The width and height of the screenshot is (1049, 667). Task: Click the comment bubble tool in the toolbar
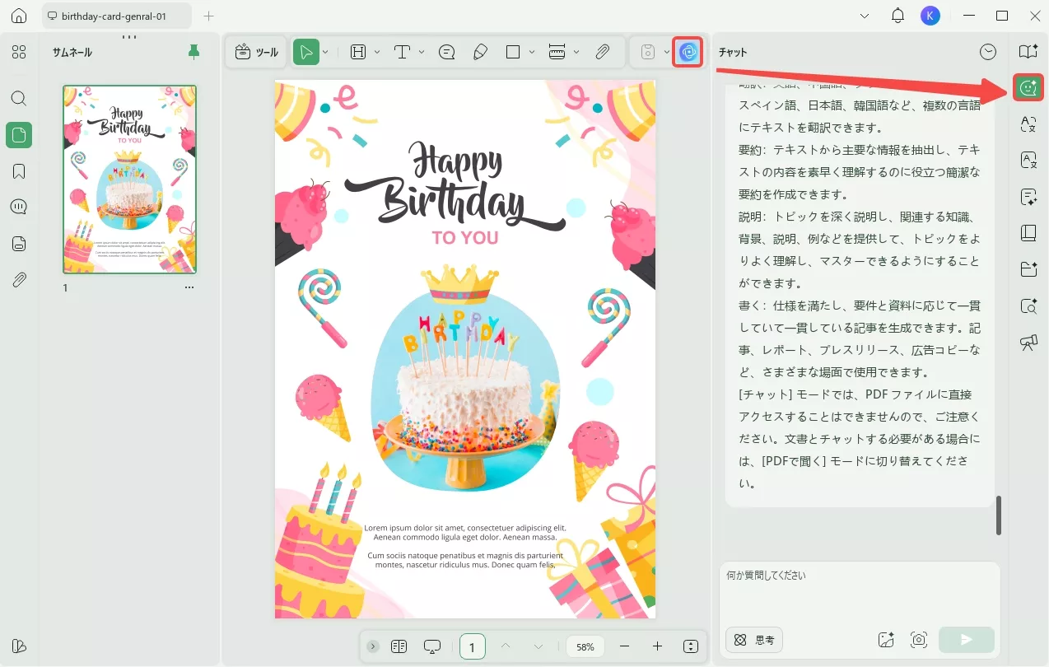pos(447,52)
